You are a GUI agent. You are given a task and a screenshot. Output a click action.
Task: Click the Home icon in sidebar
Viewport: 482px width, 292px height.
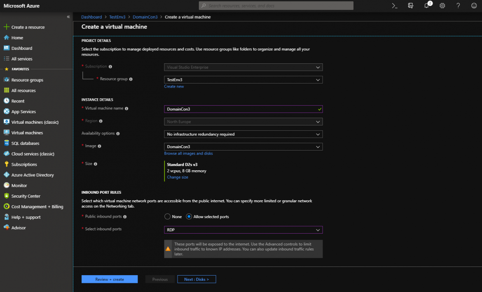coord(6,37)
